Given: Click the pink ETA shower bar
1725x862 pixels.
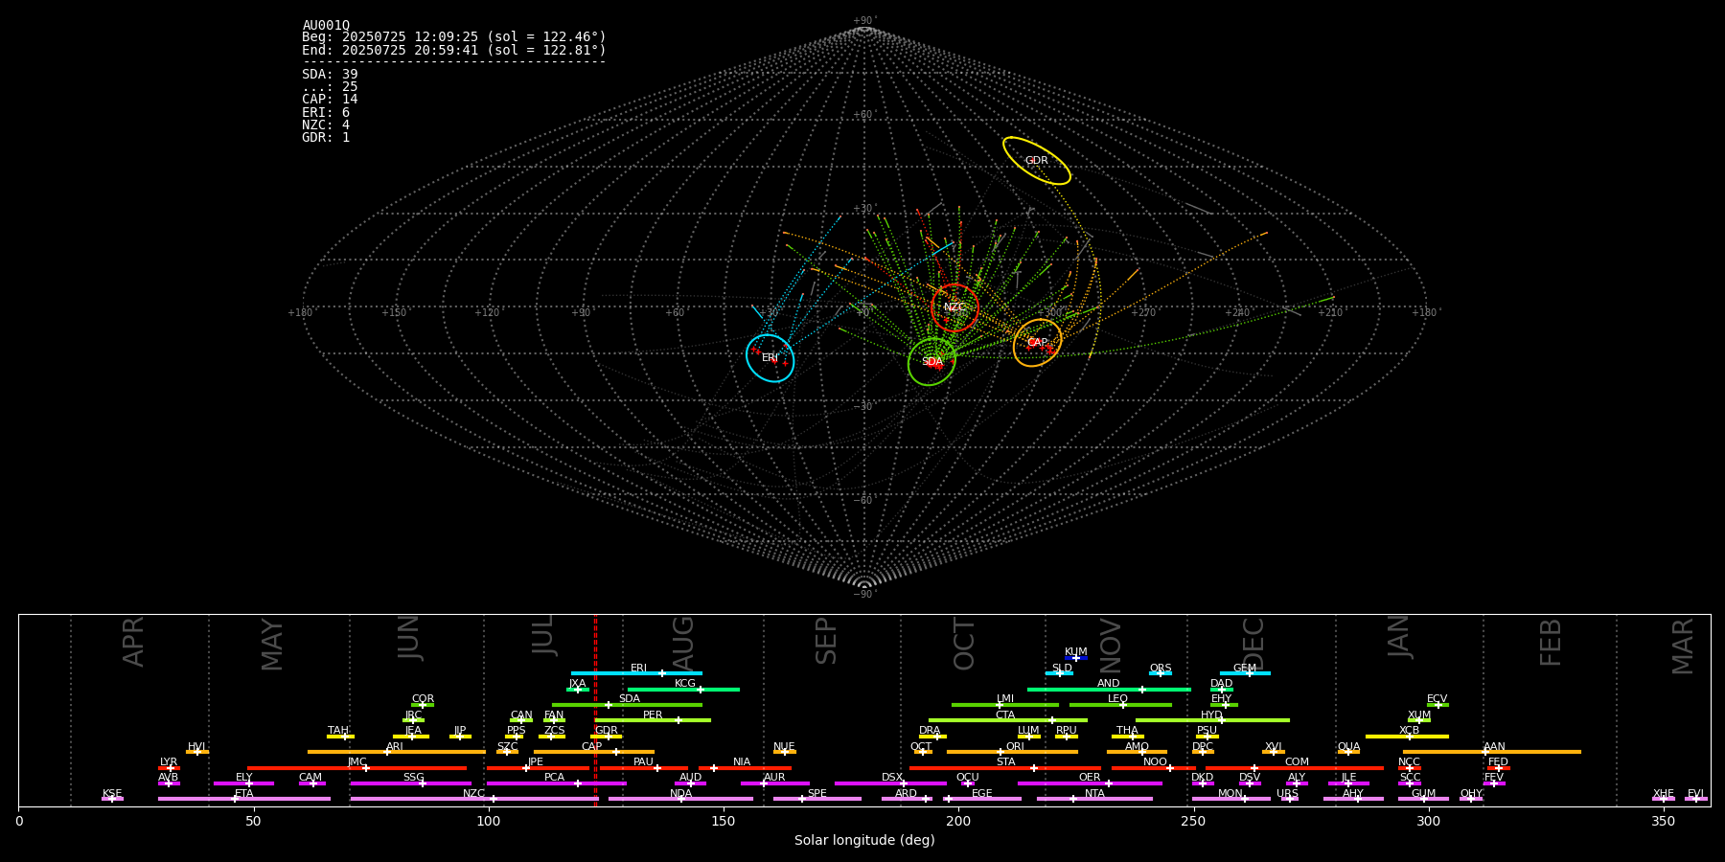Looking at the screenshot, I should tap(244, 799).
